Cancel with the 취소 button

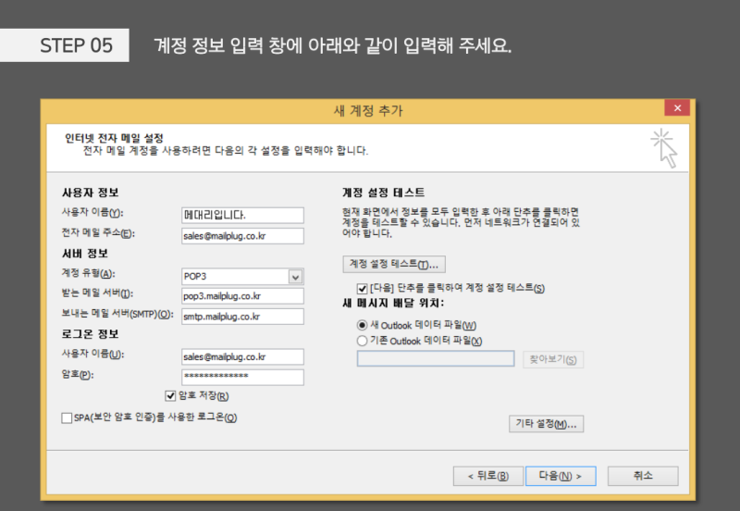coord(643,476)
